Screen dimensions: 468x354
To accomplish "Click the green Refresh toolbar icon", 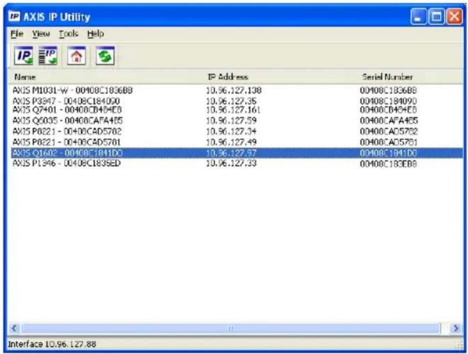I will pos(105,56).
